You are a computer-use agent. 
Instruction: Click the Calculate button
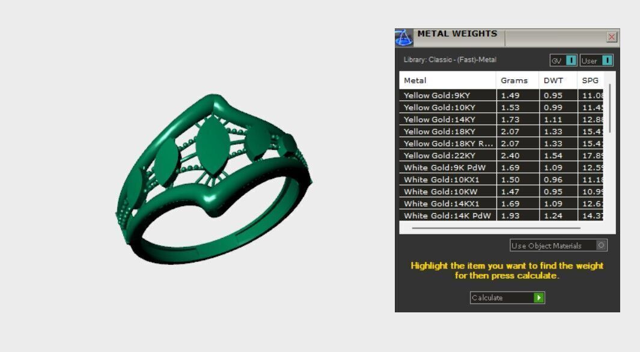(507, 298)
